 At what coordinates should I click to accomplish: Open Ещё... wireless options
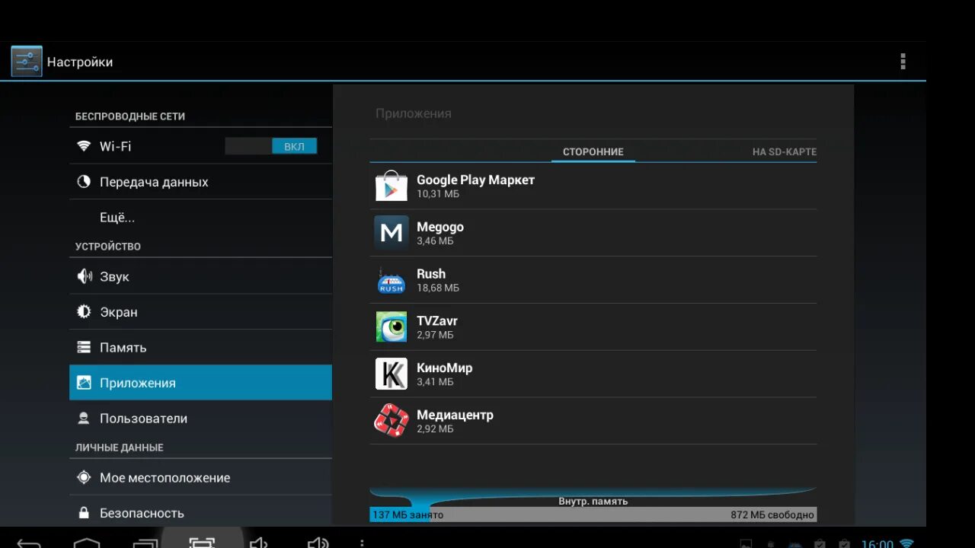(200, 218)
